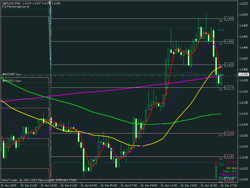Click the 1.6325 price axis value
Image resolution: width=250 pixels, height=188 pixels.
[244, 114]
